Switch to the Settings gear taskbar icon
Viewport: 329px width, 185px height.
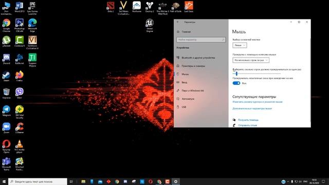pyautogui.click(x=176, y=181)
